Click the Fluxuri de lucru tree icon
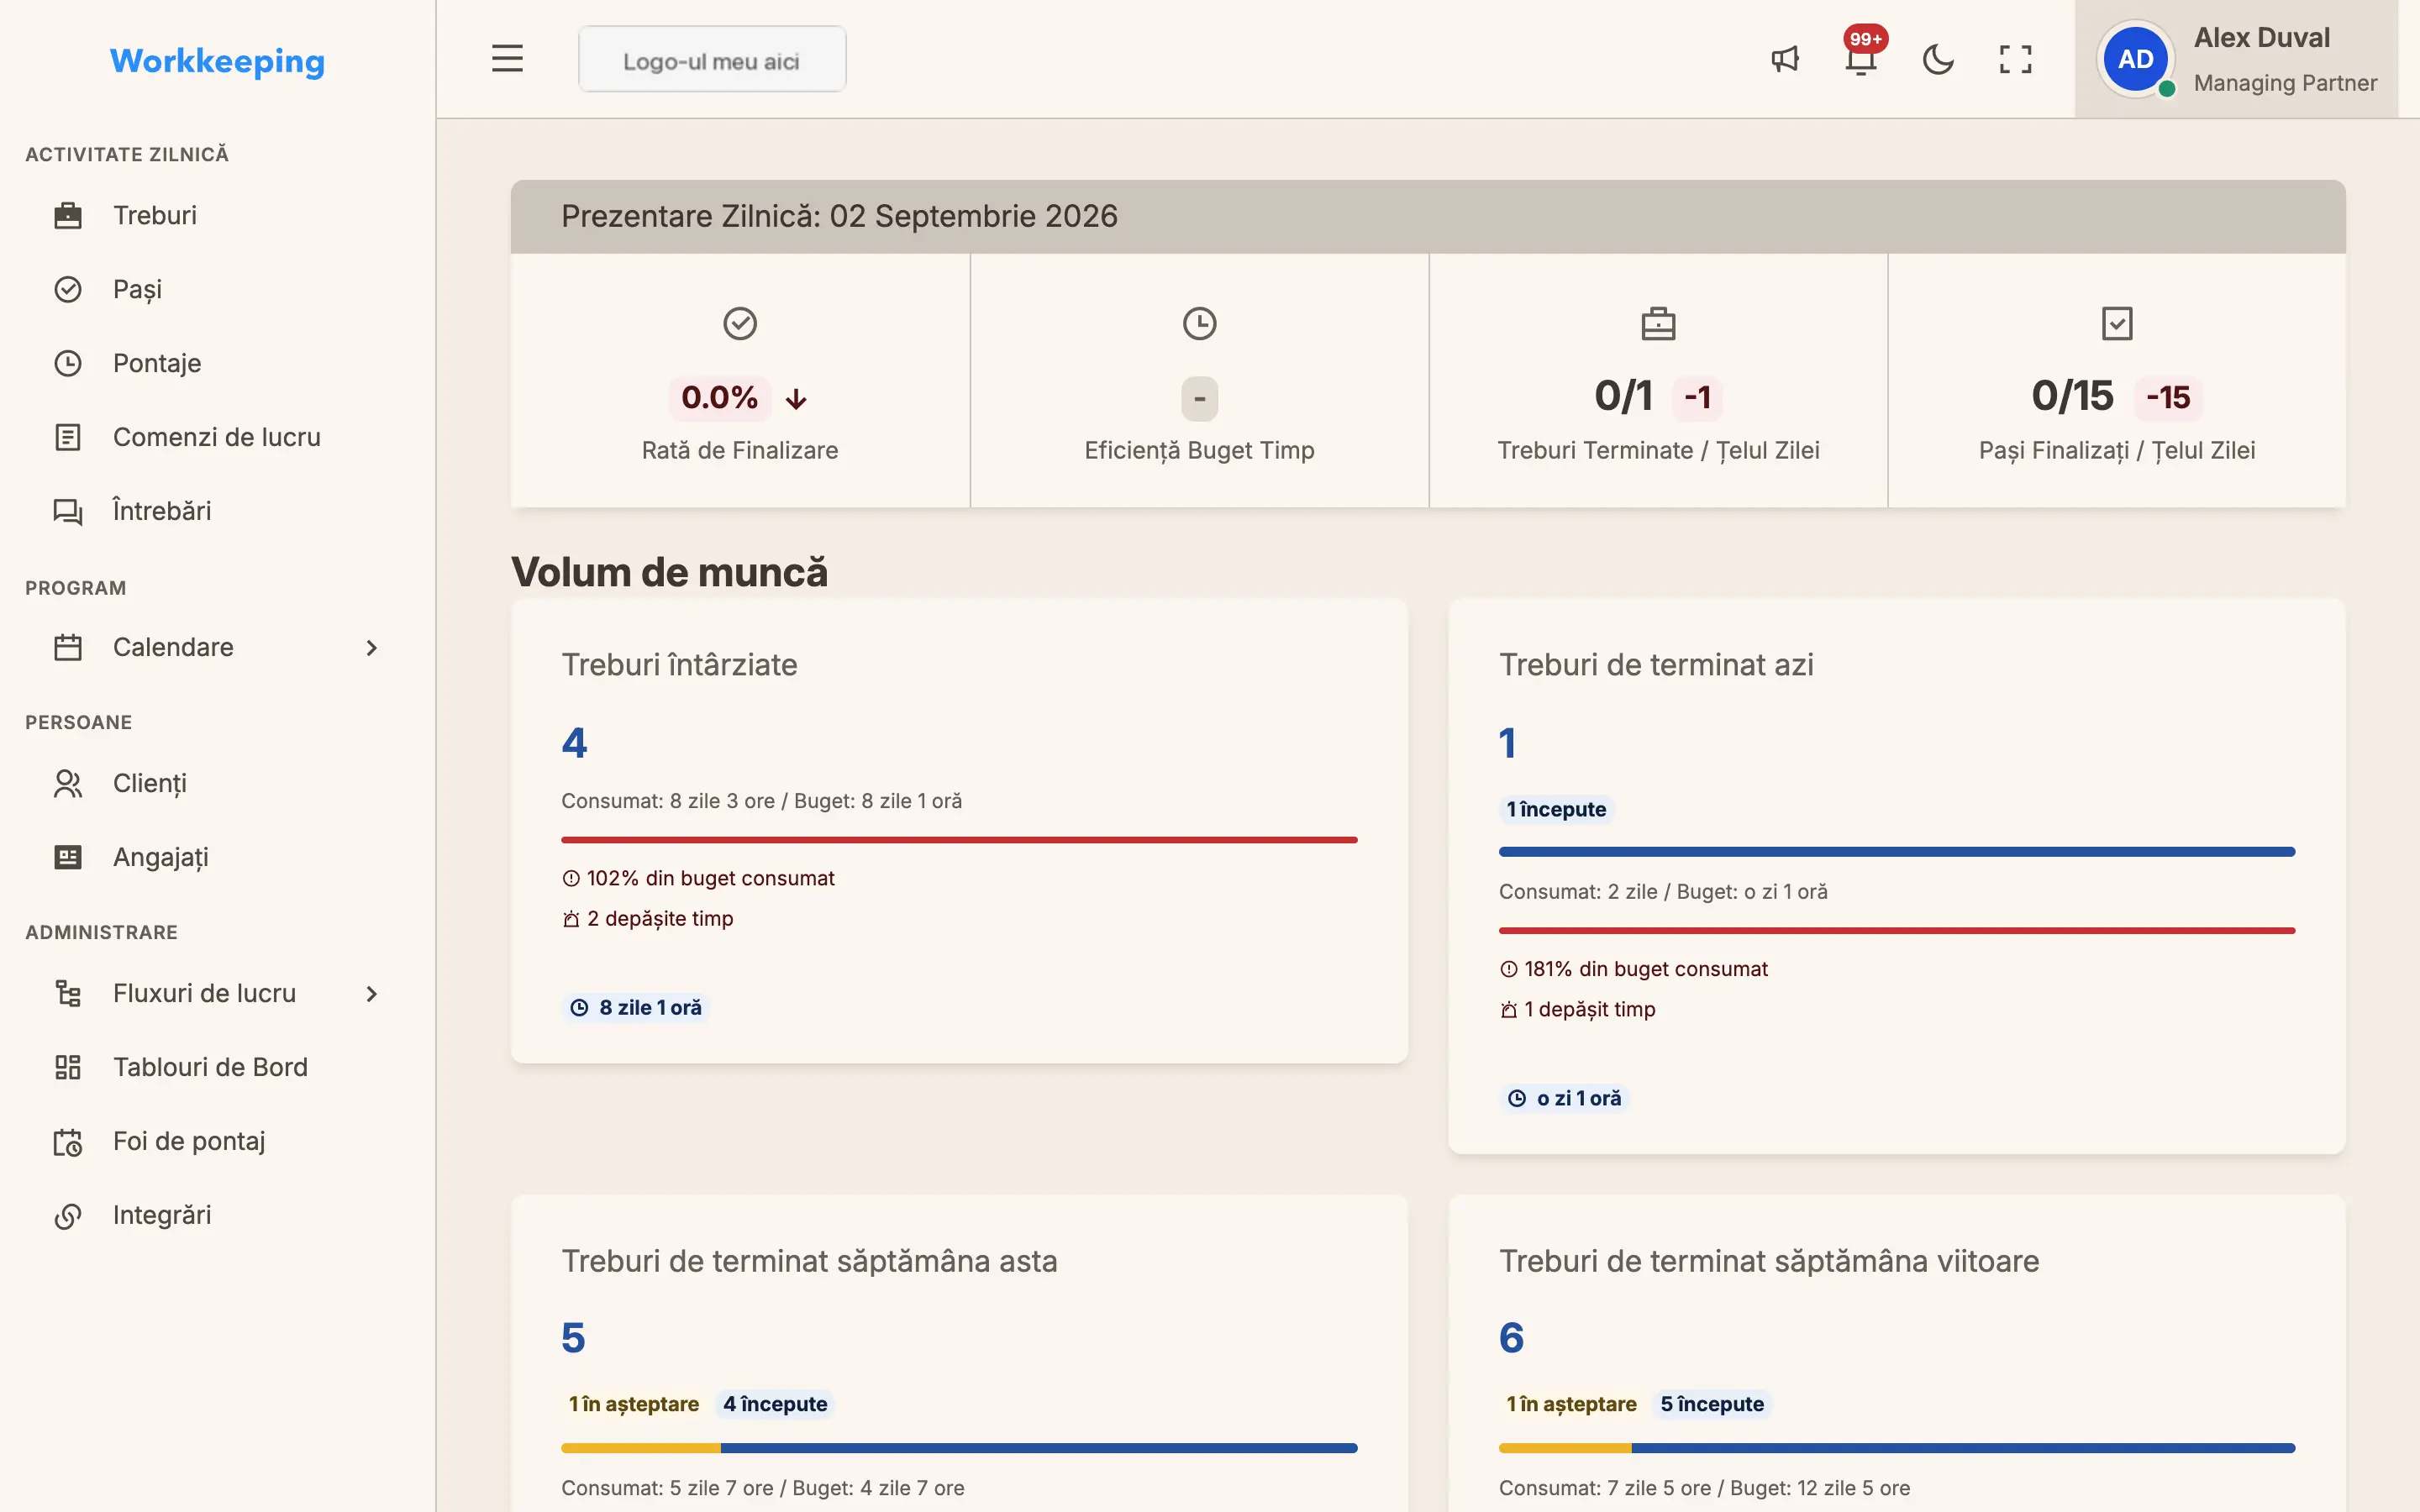Screen dimensions: 2420x1512 [x=68, y=993]
